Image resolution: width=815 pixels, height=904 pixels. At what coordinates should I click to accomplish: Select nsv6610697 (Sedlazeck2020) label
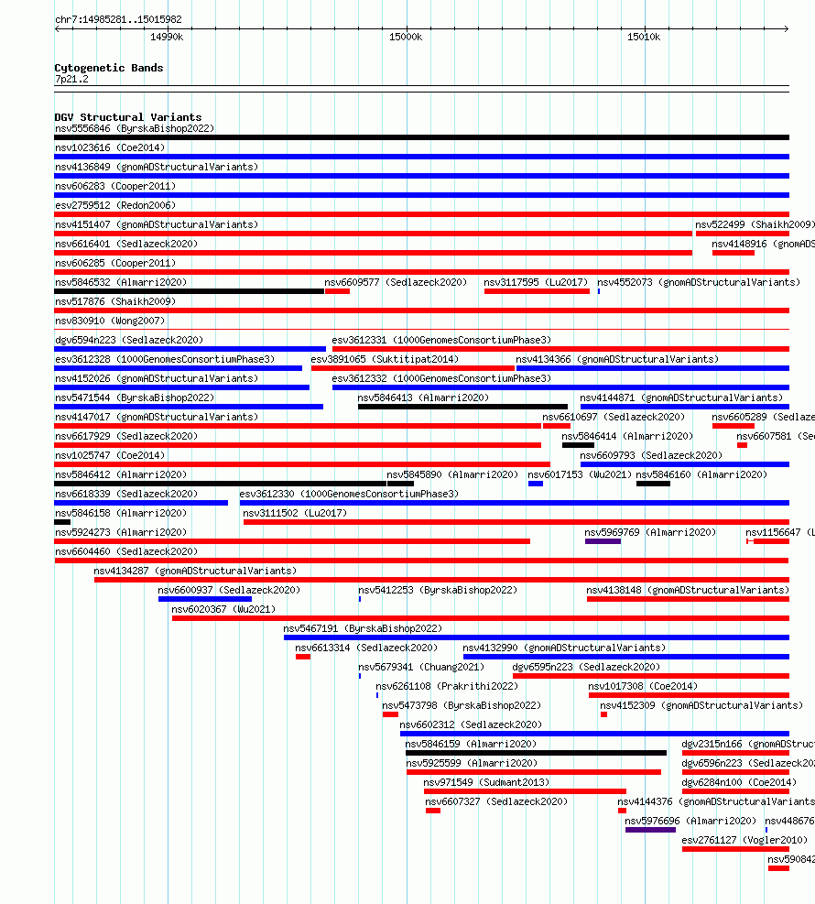click(614, 417)
